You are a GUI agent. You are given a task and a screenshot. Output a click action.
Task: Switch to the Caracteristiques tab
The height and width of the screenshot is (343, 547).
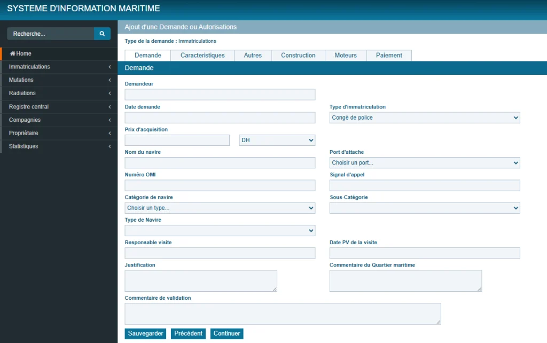click(x=202, y=56)
